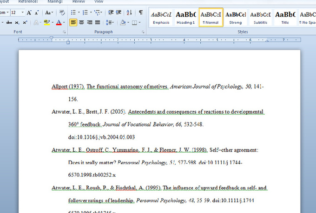Open the highlight color dropdown arrow
This screenshot has width=316, height=213.
point(53,22)
